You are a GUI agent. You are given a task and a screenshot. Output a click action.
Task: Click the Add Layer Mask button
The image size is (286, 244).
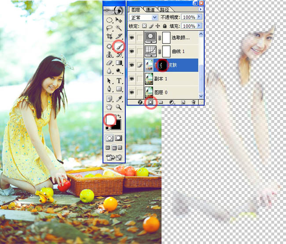point(150,102)
